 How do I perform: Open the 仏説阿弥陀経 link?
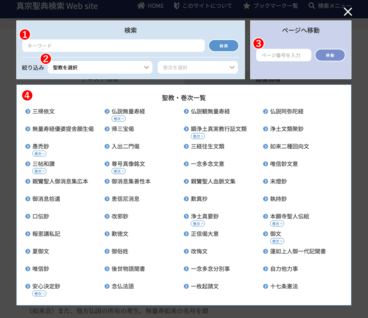pos(287,111)
